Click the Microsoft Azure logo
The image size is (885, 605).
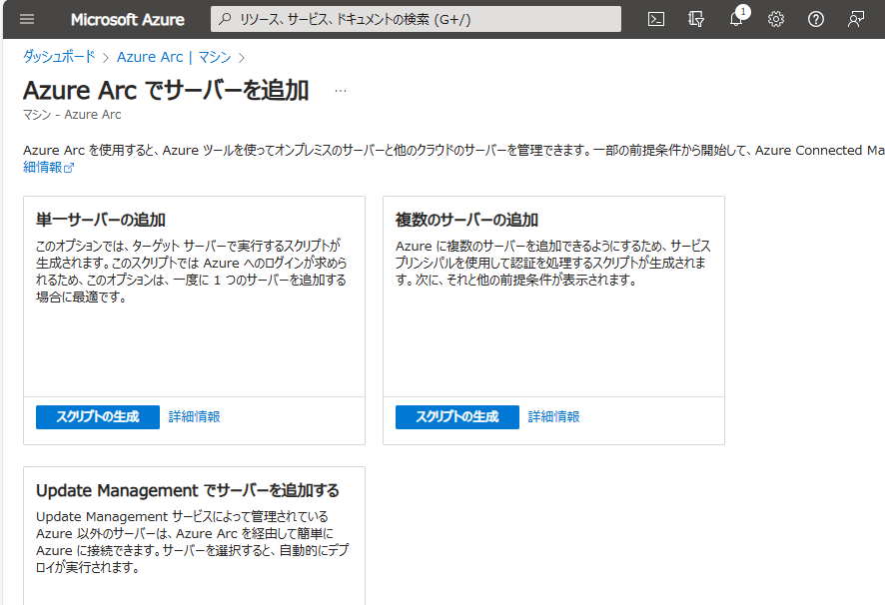(127, 18)
